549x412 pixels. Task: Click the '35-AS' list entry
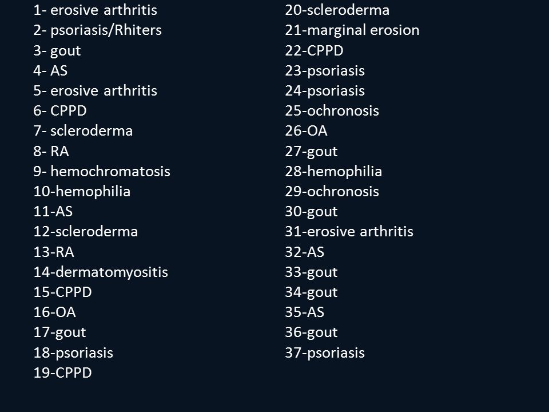click(305, 312)
